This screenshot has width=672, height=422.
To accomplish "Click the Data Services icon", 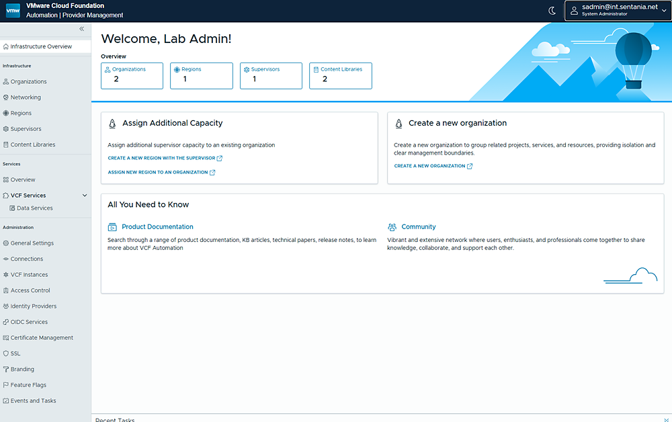I will (12, 208).
